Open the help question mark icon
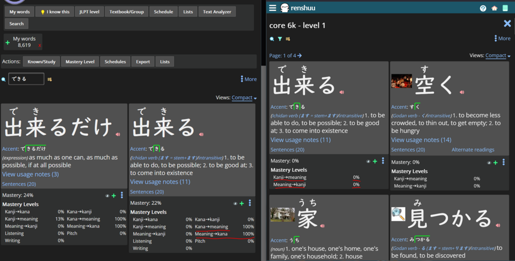This screenshot has width=515, height=261. point(483,8)
